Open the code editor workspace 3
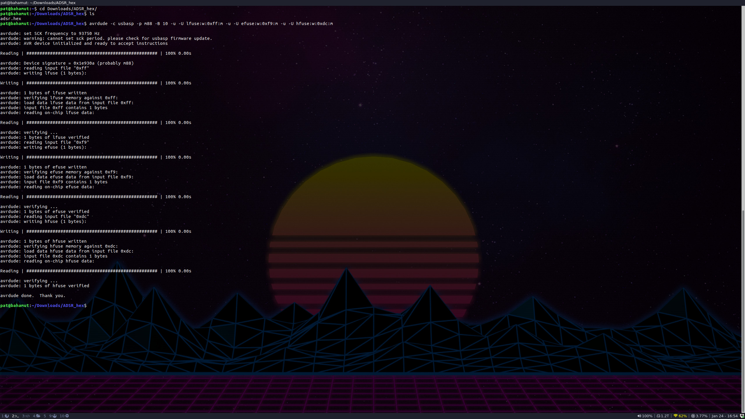This screenshot has height=419, width=745. click(x=26, y=416)
